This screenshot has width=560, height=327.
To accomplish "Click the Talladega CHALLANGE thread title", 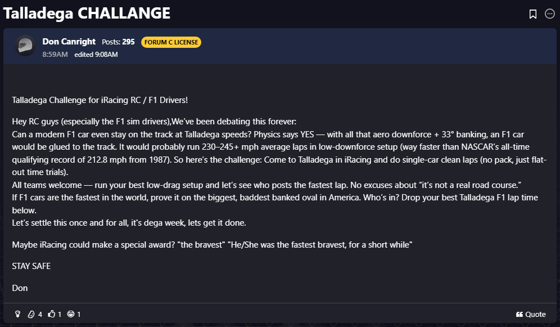I will (x=87, y=14).
